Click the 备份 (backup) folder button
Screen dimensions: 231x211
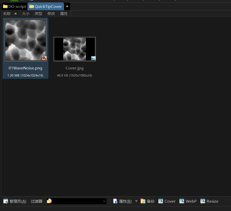coord(147,201)
